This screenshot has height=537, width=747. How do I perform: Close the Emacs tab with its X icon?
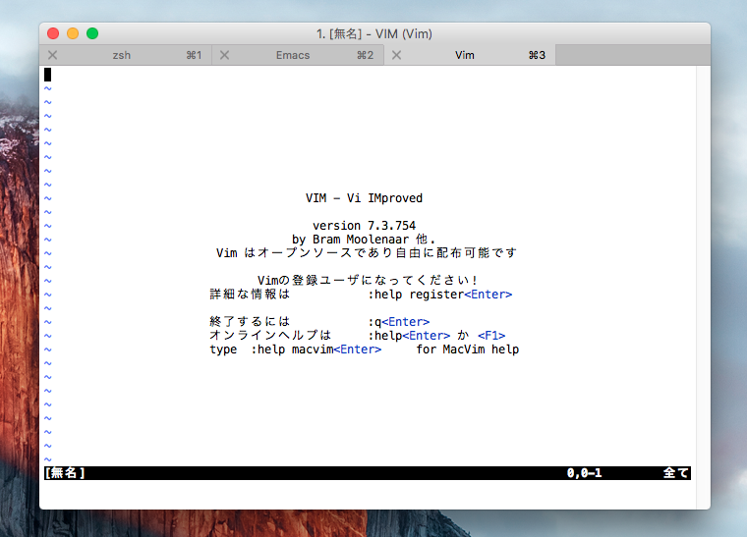pyautogui.click(x=224, y=55)
